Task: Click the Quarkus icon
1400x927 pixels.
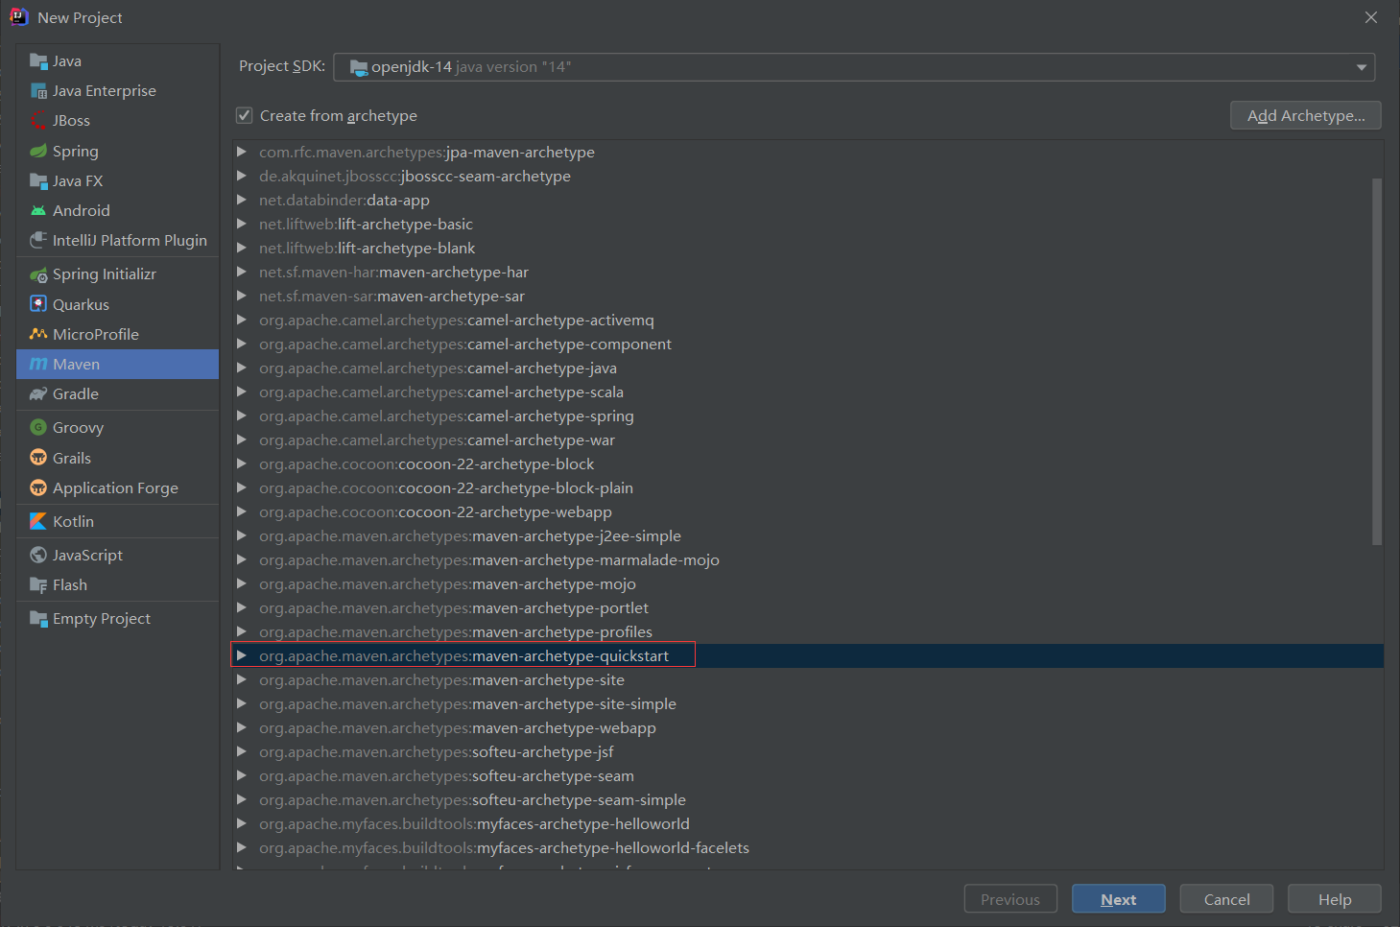Action: (x=38, y=304)
